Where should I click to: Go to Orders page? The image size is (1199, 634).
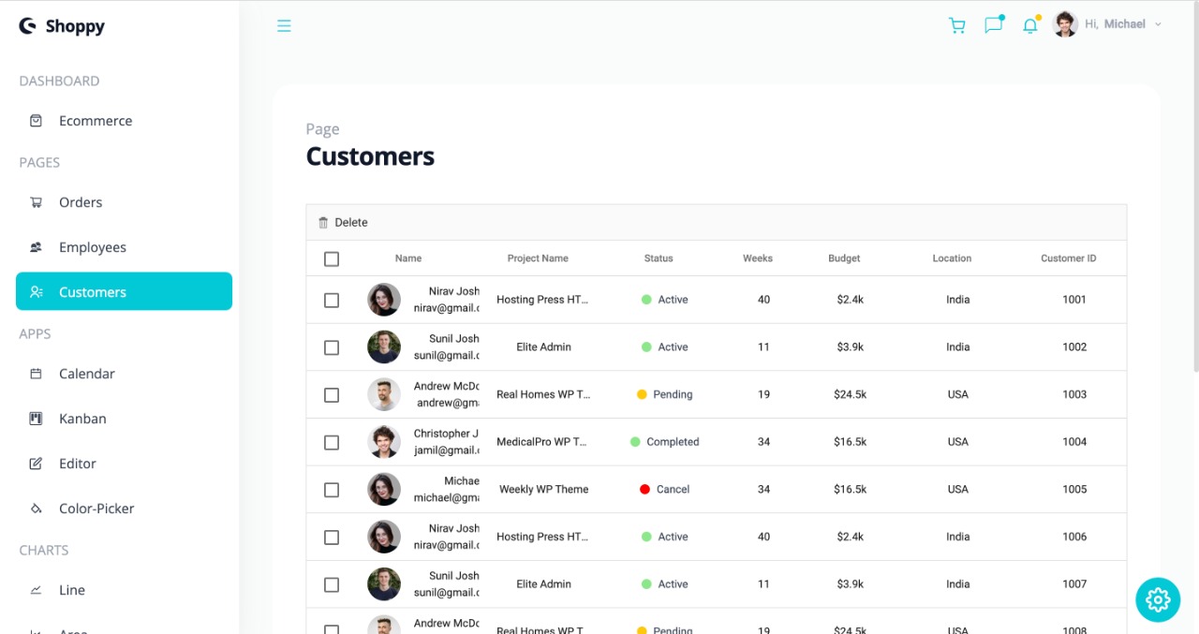tap(124, 202)
